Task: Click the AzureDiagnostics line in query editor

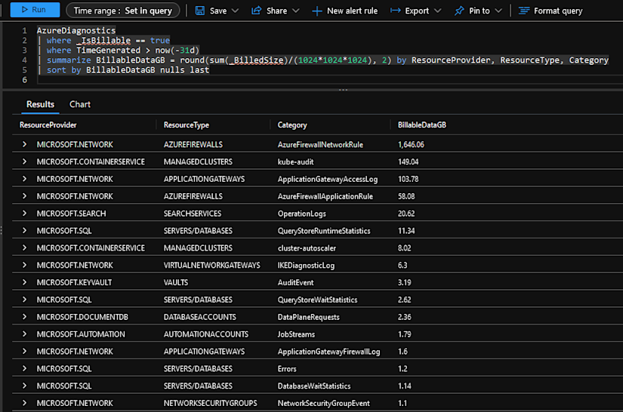Action: [76, 30]
